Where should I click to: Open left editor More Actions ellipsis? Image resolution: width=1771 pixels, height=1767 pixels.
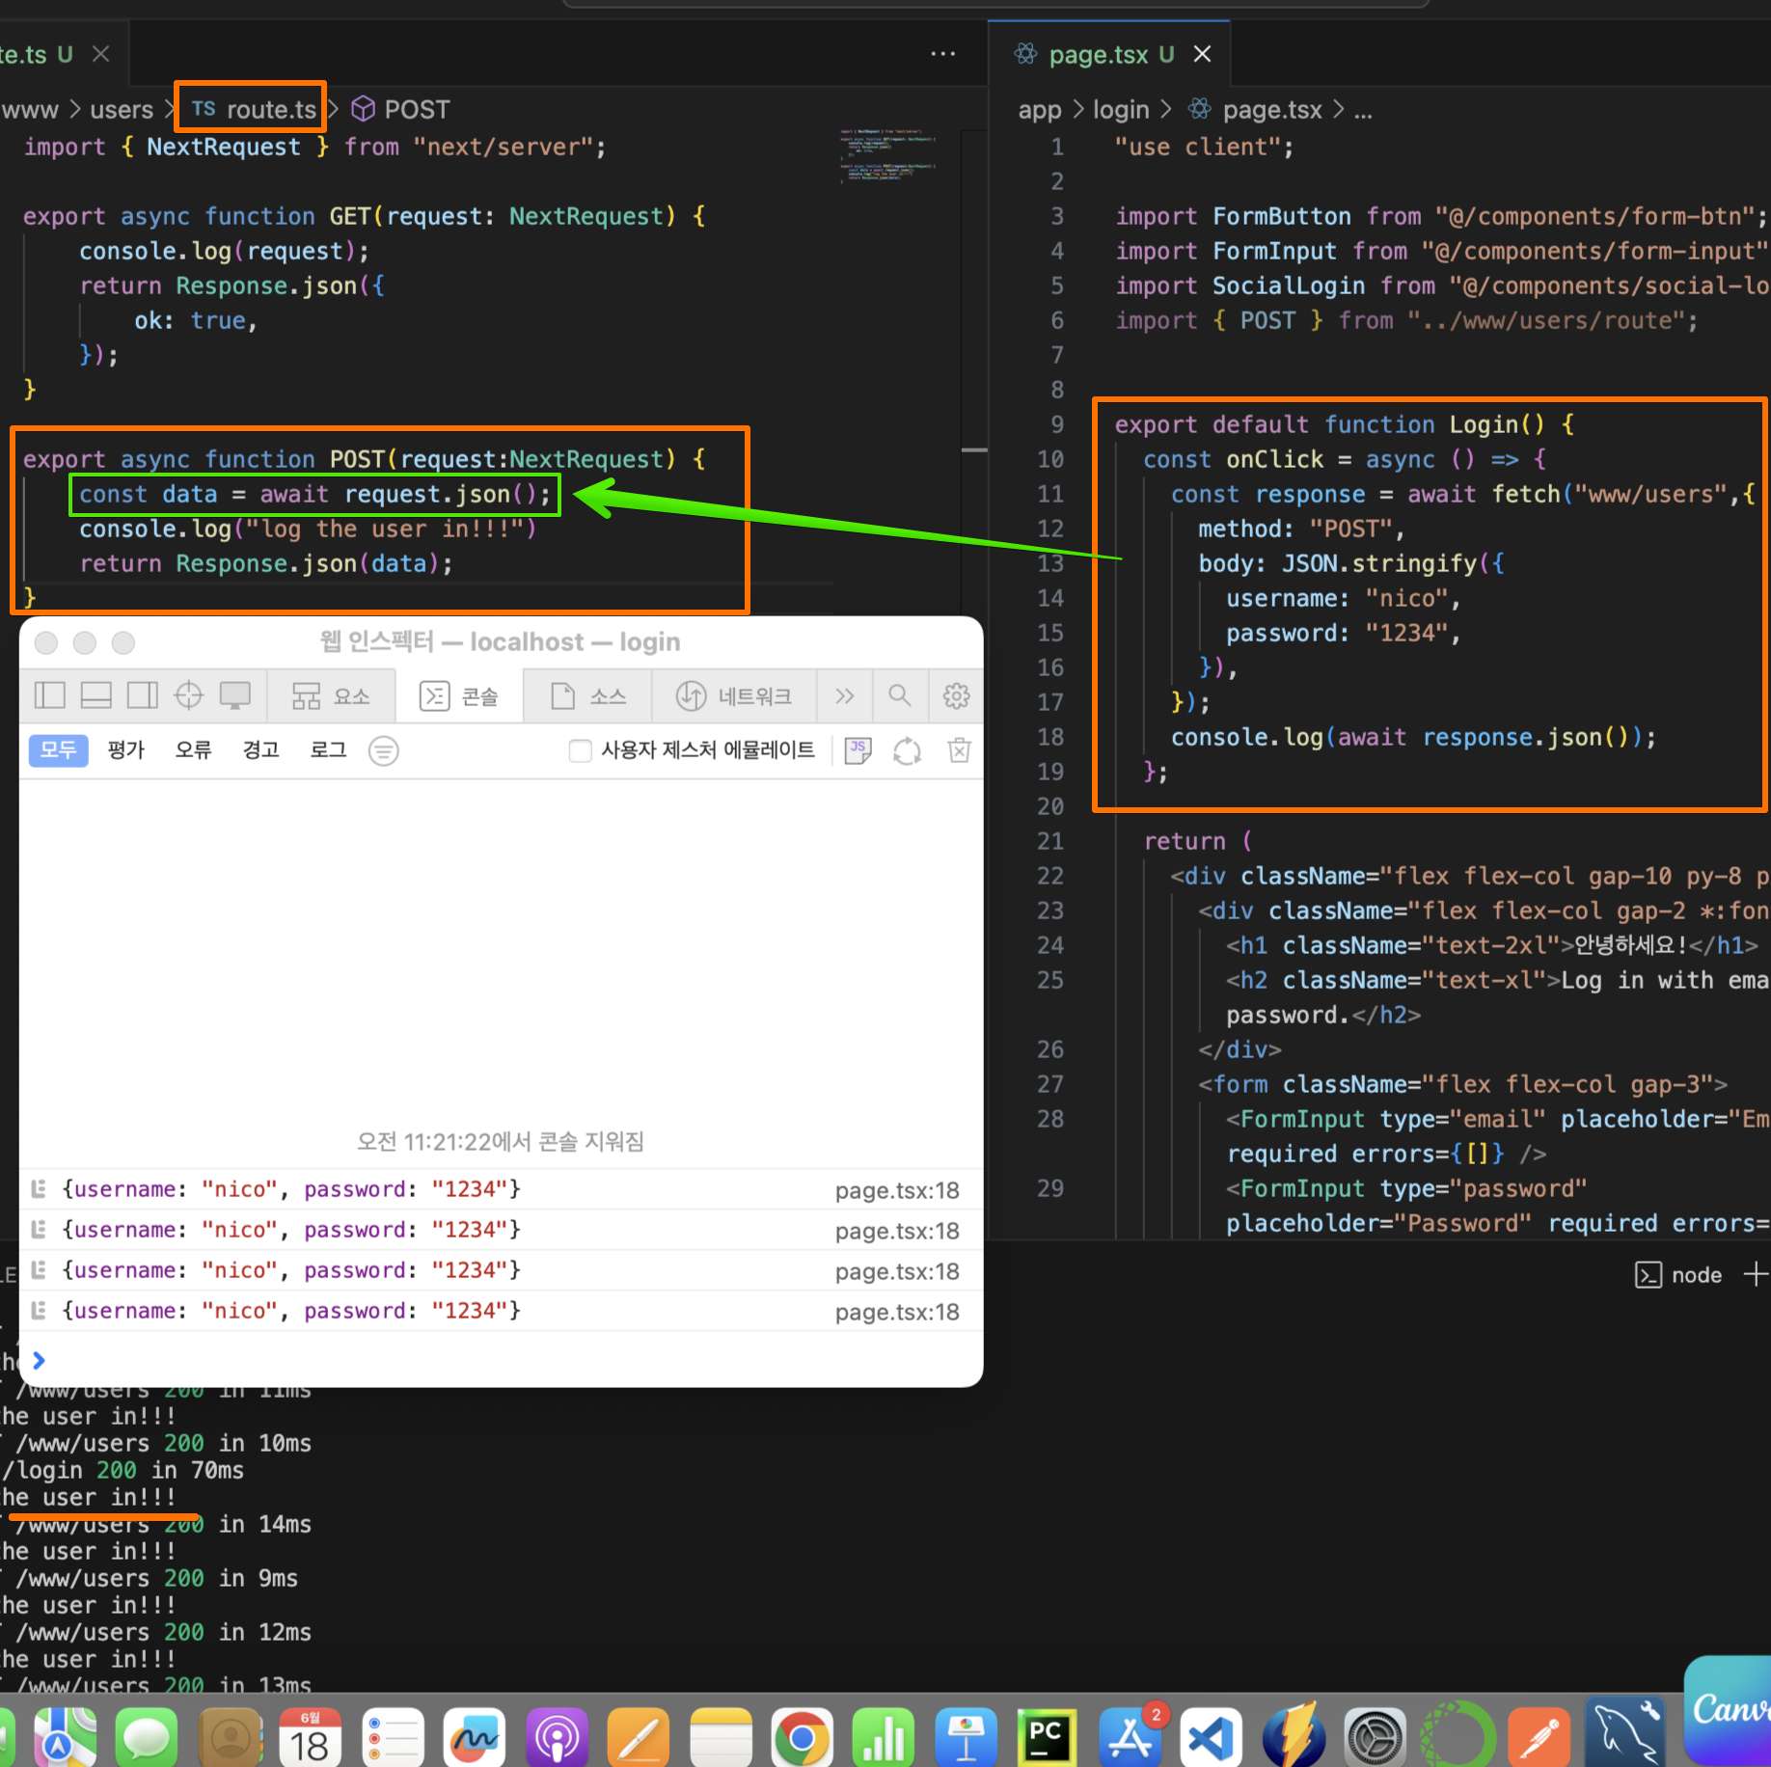[x=942, y=54]
